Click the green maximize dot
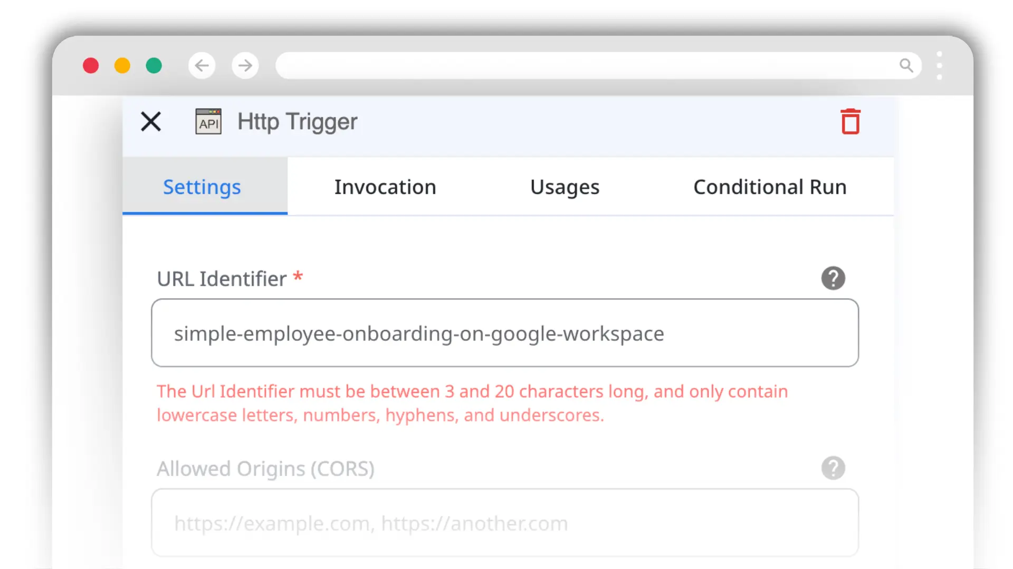 click(154, 65)
